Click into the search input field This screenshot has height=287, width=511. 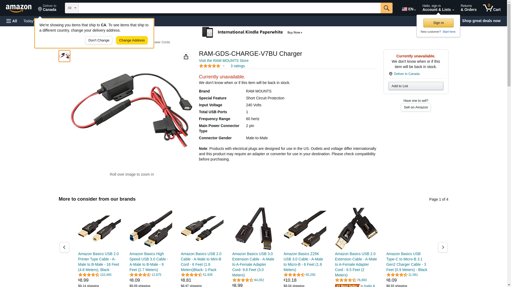point(229,8)
